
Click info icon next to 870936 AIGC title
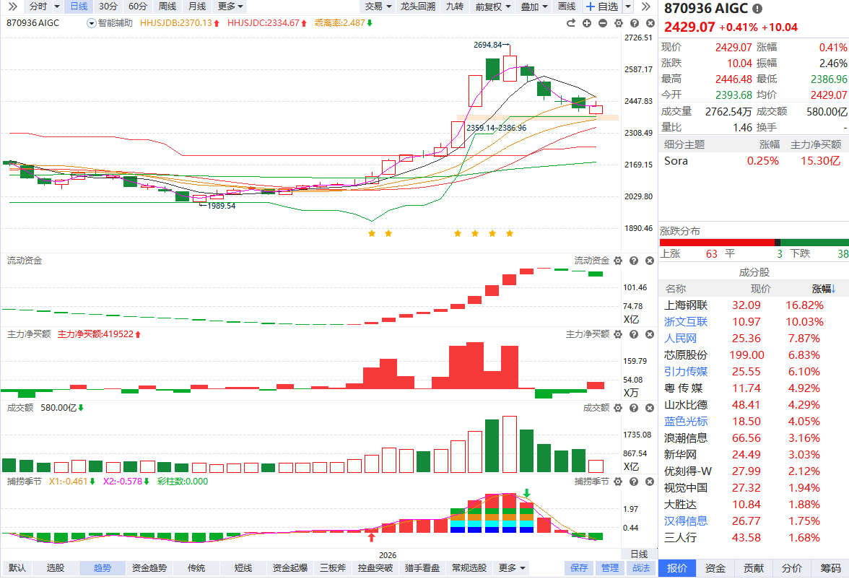[x=757, y=9]
